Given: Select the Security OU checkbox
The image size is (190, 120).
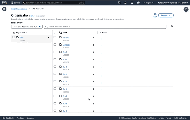Looking at the screenshot, I should tap(55, 37).
